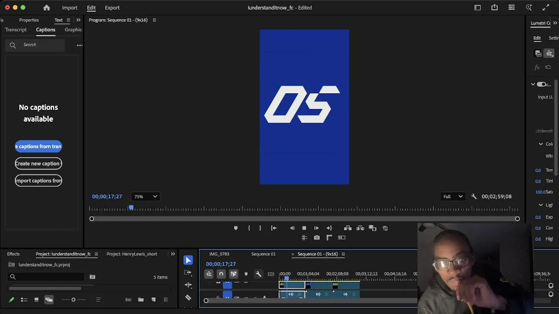Viewport: 559px width, 314px height.
Task: Open Project Iunderstanditnow_fc panel menu
Action: [x=96, y=254]
